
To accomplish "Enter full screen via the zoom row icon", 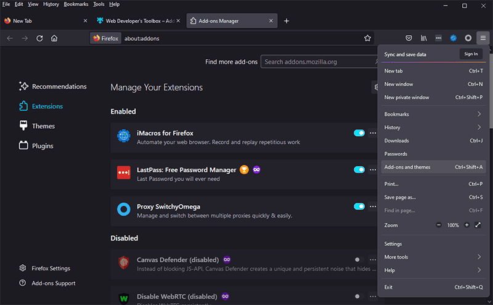I will coord(478,225).
